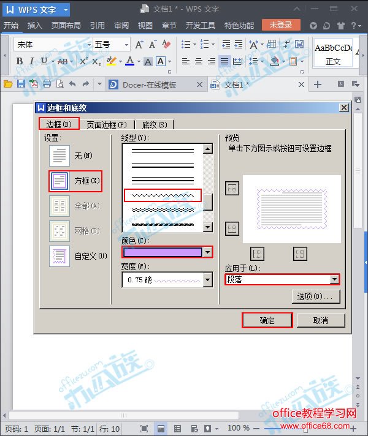Toggle bold formatting in ribbon
368x436 pixels.
(19, 61)
